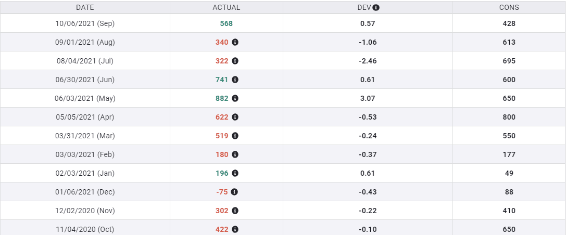Click the 3.07 deviation value
This screenshot has width=566, height=235.
coord(368,98)
